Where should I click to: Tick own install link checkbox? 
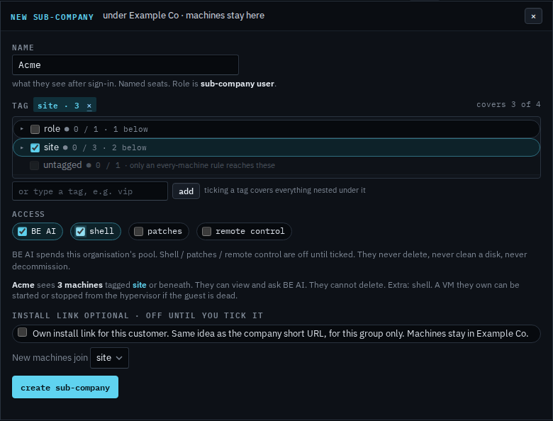click(23, 332)
